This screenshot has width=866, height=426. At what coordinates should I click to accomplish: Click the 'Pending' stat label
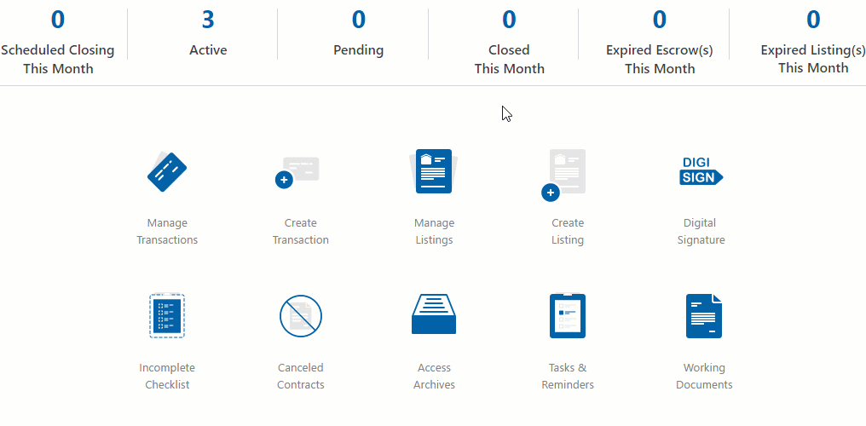pos(359,50)
